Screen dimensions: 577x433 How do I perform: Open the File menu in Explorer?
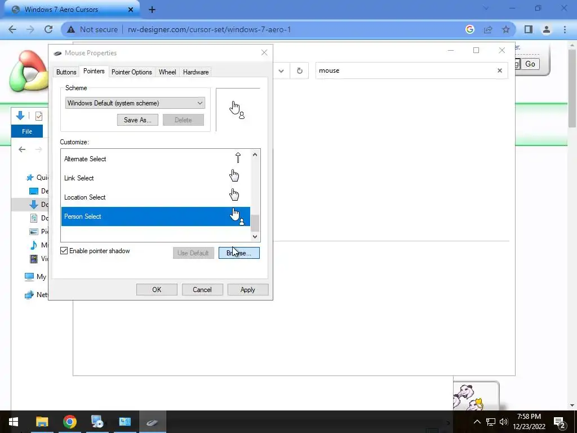coord(27,131)
